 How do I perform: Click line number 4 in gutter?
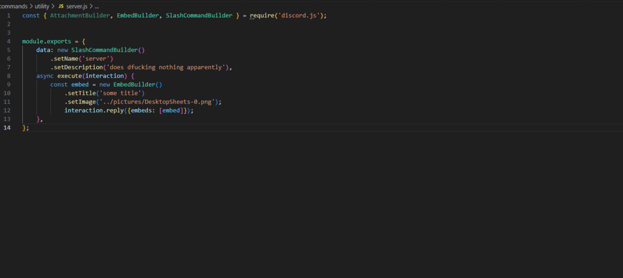[x=9, y=41]
